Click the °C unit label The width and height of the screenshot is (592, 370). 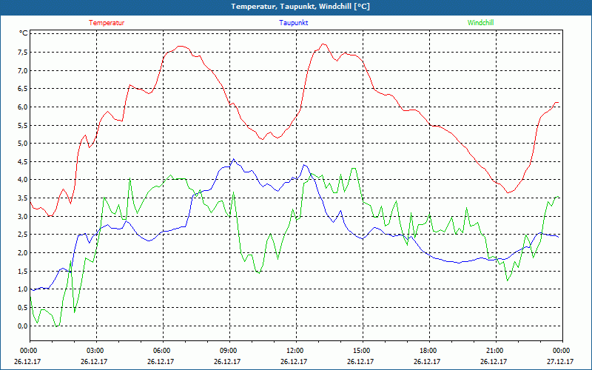pos(24,33)
